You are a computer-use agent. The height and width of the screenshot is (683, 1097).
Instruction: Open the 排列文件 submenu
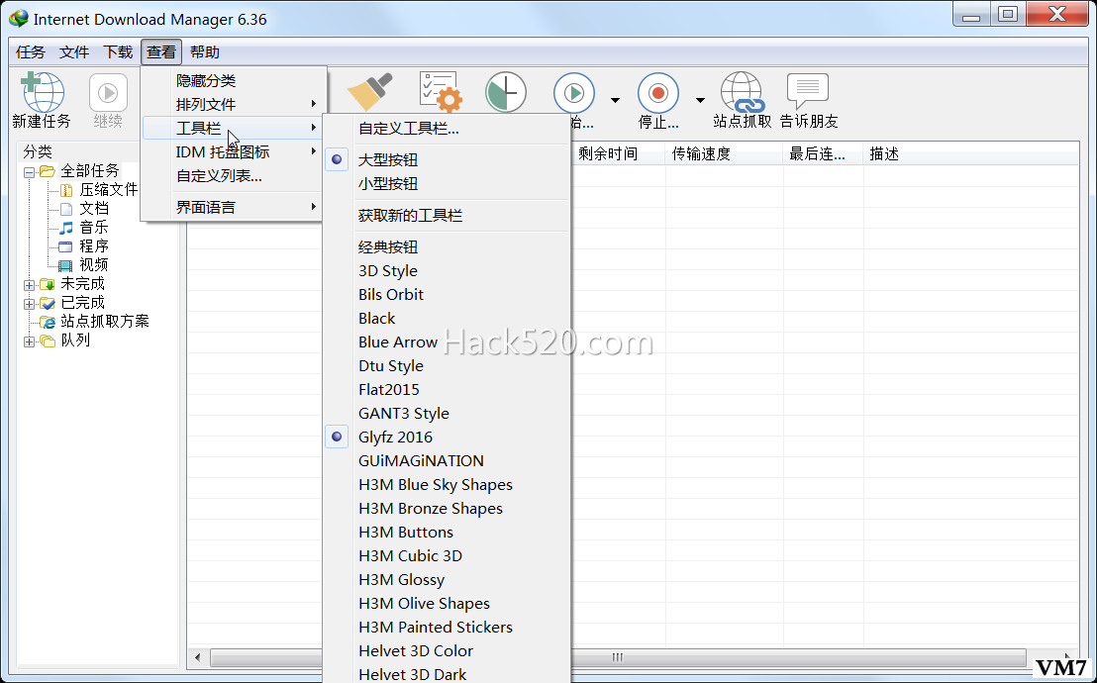coord(233,104)
